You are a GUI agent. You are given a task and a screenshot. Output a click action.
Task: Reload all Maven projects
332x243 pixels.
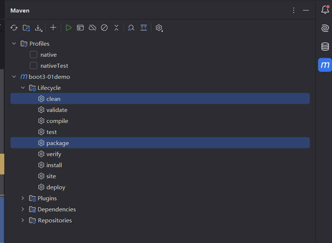14,28
